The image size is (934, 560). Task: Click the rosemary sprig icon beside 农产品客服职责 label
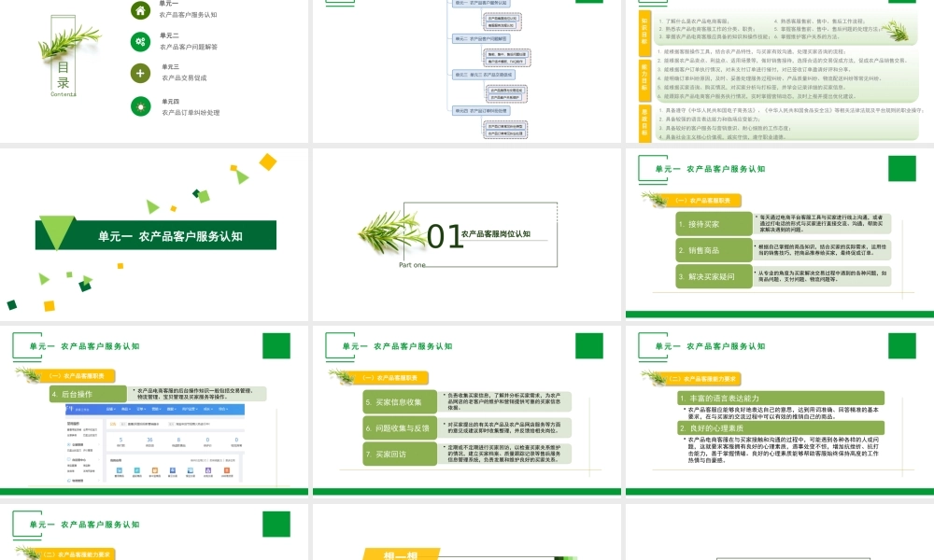(x=651, y=200)
